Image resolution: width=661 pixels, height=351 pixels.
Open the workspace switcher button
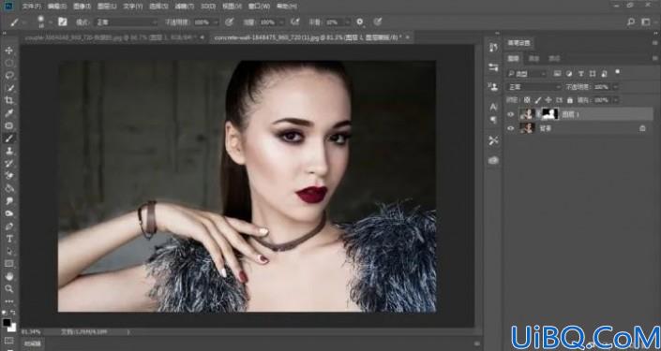[x=645, y=22]
